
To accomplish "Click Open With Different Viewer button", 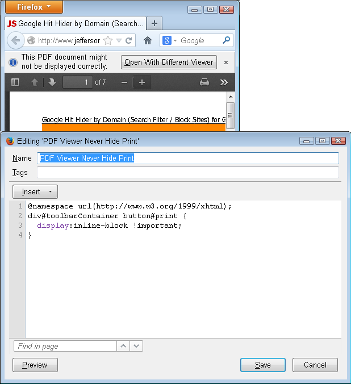I will (169, 62).
